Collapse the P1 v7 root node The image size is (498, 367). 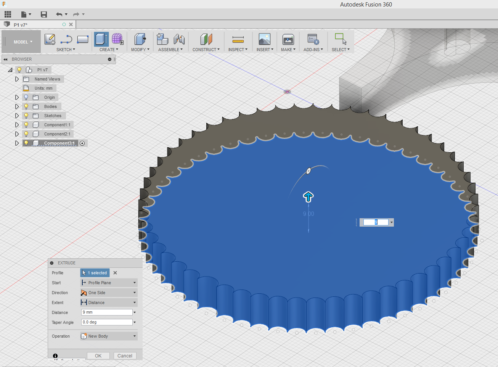(10, 70)
